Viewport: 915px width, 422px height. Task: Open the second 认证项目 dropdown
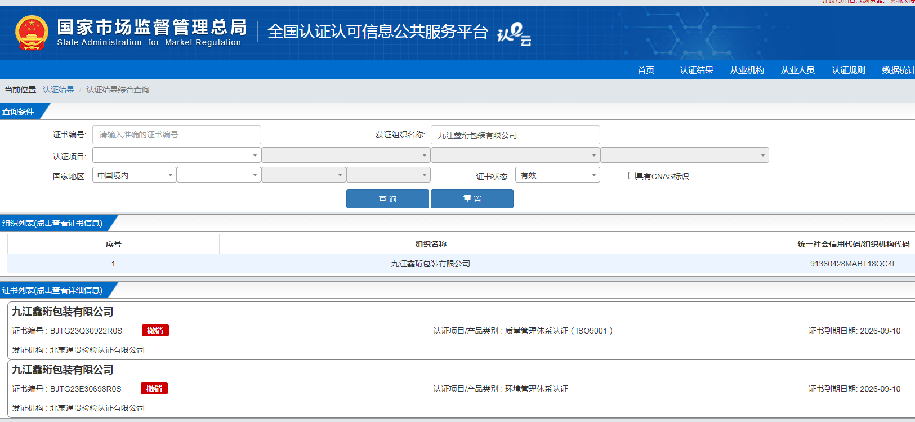pyautogui.click(x=346, y=155)
